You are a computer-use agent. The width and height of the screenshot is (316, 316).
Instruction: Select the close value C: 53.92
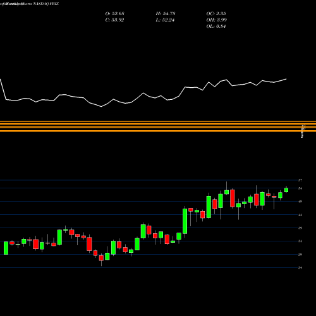[114, 20]
